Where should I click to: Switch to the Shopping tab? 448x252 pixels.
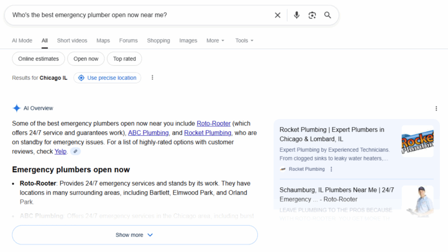(158, 41)
